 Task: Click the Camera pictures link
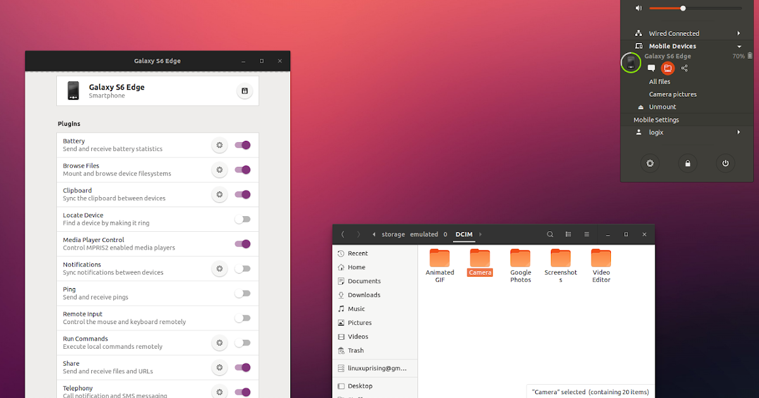673,93
